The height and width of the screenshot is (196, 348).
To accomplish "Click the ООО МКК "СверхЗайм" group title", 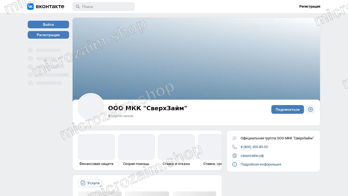I will [x=148, y=108].
